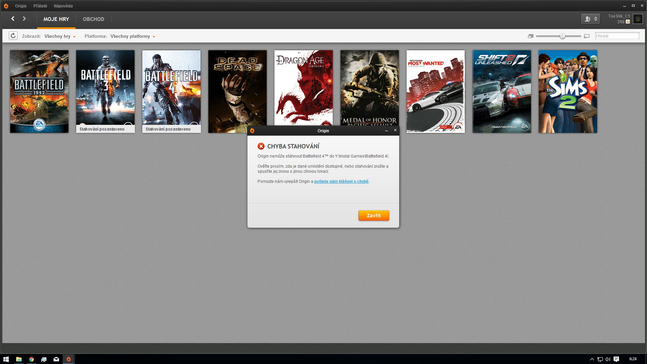Switch to Origin taskbar icon

69,359
